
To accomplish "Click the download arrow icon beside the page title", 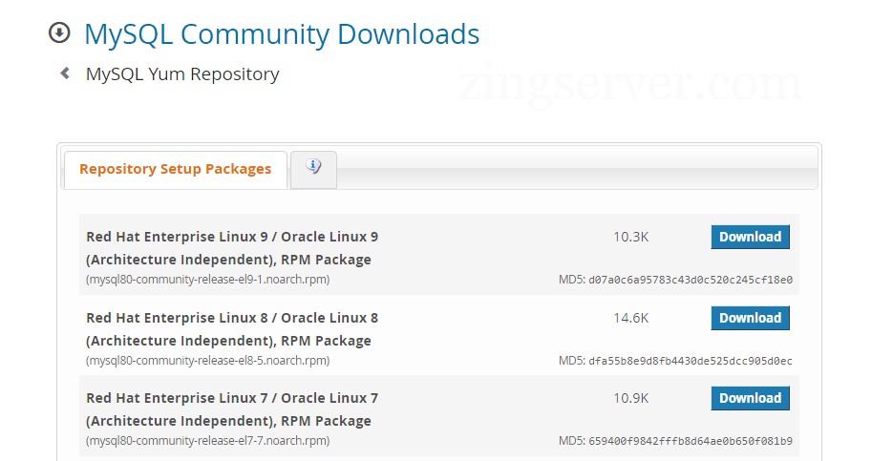I will [59, 33].
